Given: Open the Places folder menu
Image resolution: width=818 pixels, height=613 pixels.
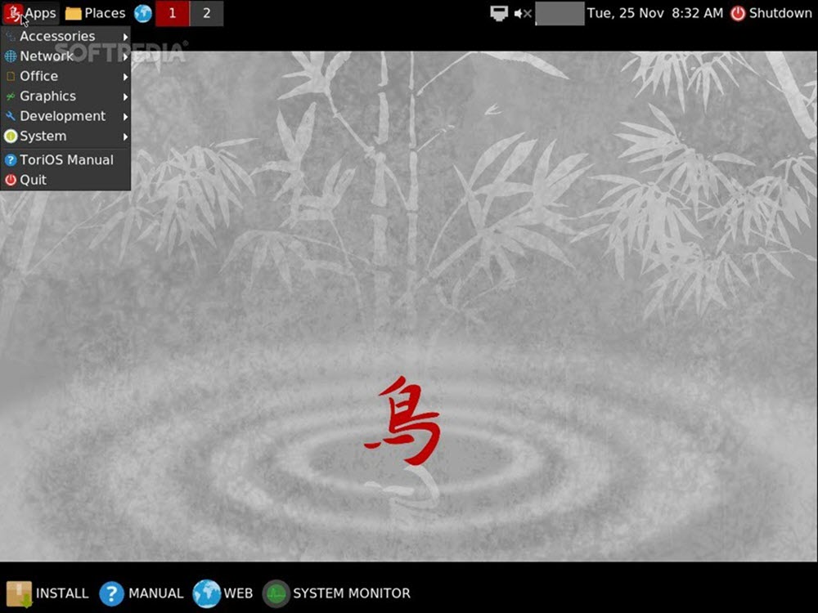Looking at the screenshot, I should pyautogui.click(x=95, y=13).
